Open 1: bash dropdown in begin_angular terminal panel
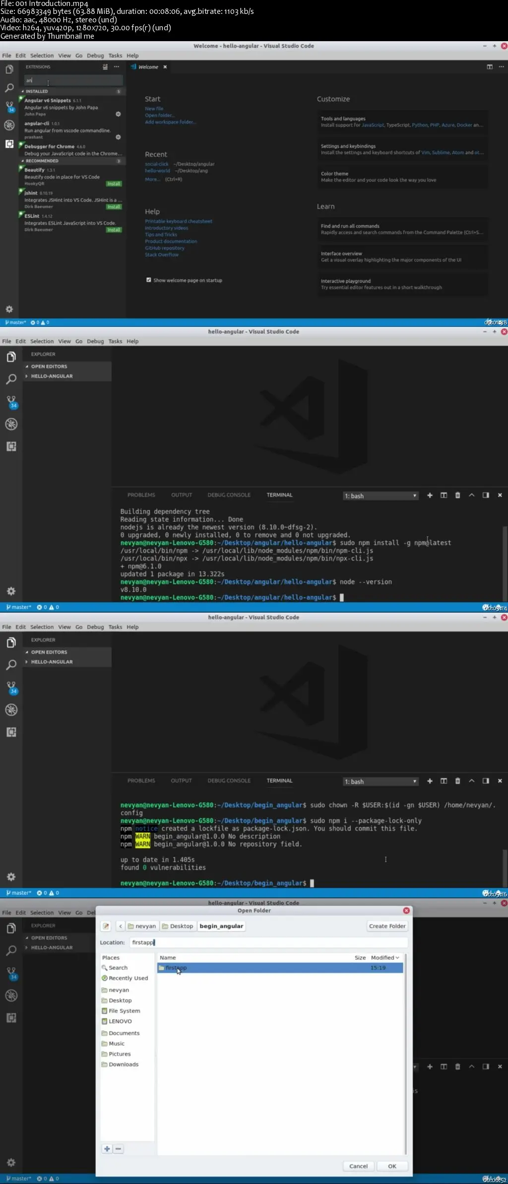This screenshot has height=1184, width=508. tap(381, 781)
